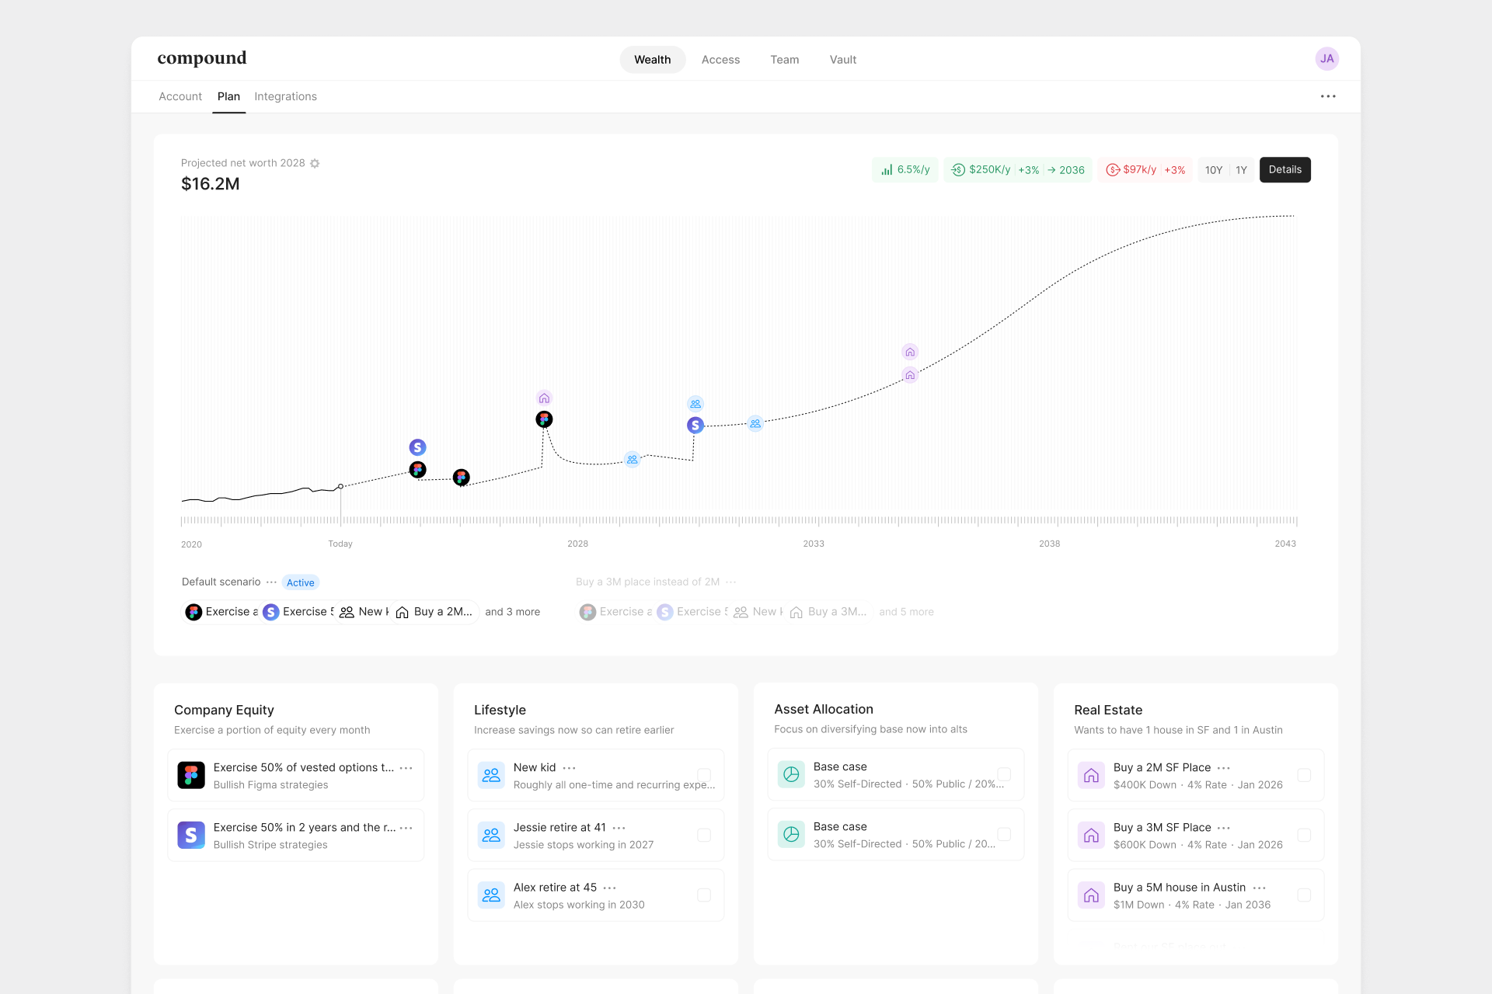
Task: Open the page options three-dot menu at top right
Action: tap(1328, 96)
